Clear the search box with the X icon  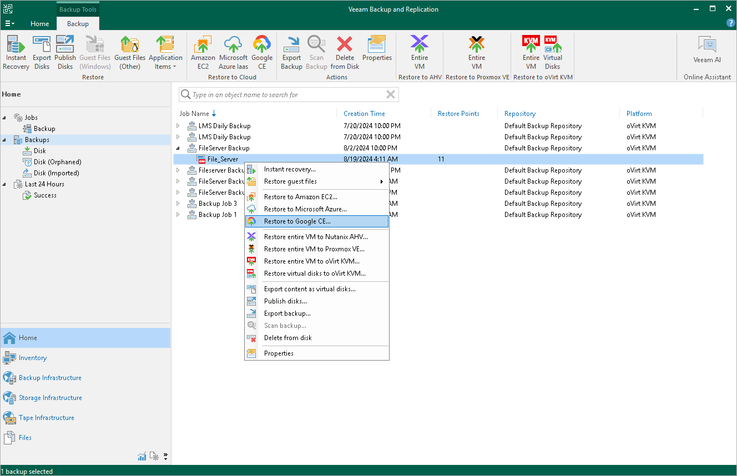click(391, 95)
